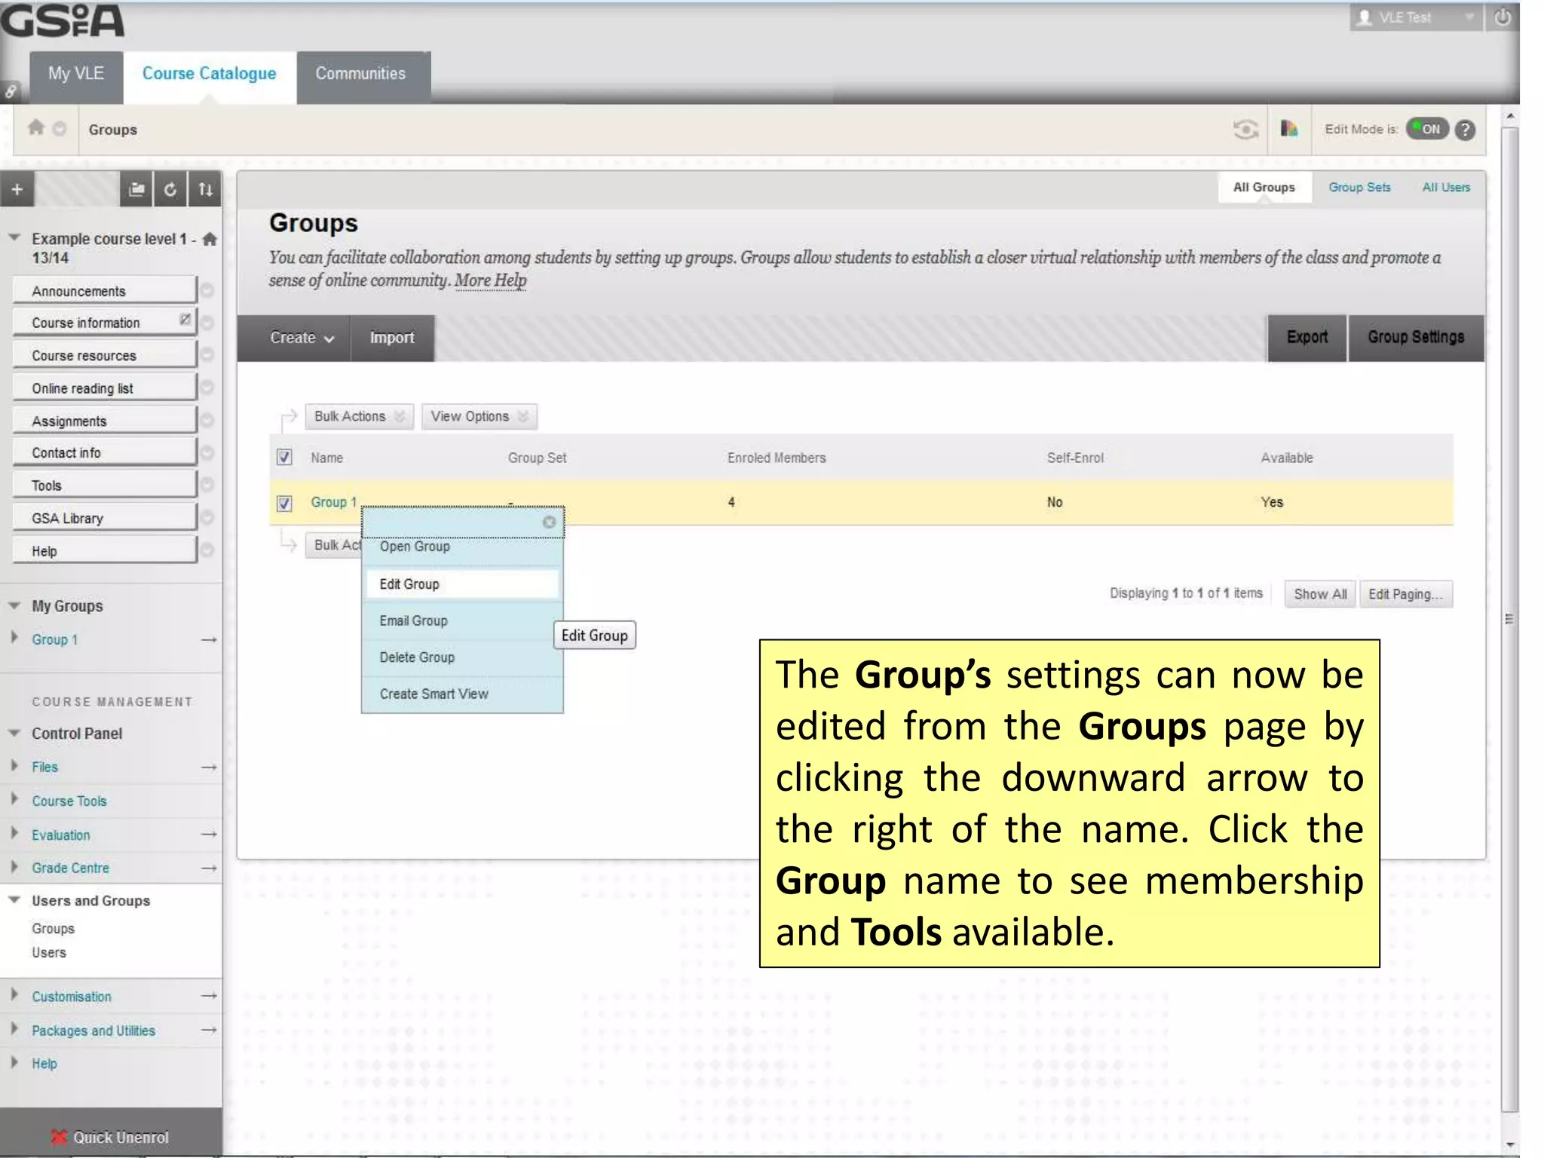Open options chevron next to Course resources
The image size is (1544, 1158).
tap(207, 354)
